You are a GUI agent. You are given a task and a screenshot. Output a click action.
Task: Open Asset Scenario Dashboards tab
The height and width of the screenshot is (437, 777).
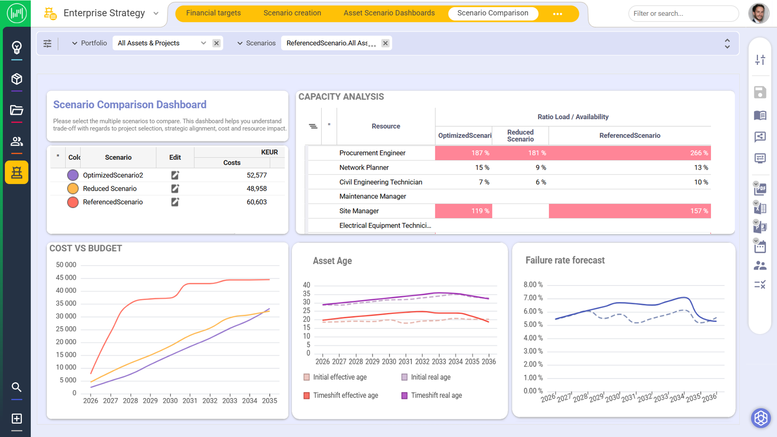[x=389, y=13]
